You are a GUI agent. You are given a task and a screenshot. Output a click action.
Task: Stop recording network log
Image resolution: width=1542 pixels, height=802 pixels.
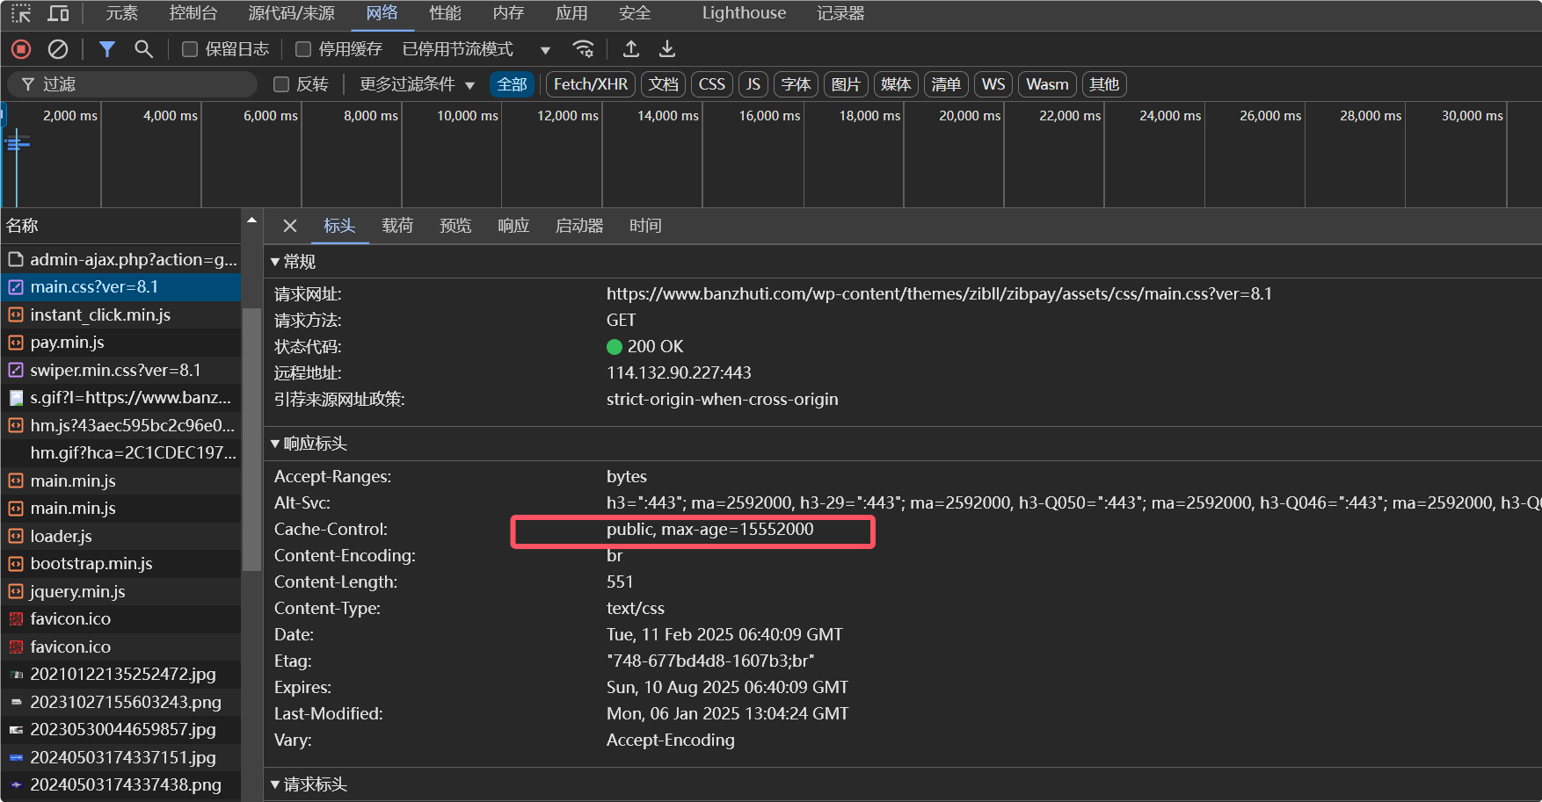[21, 49]
